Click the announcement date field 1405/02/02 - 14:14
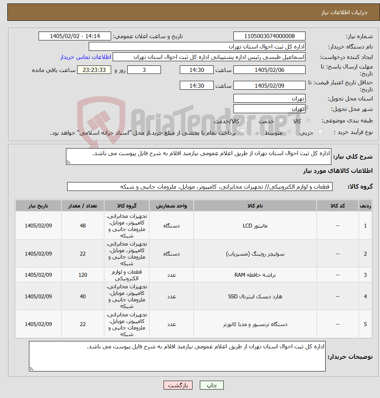The width and height of the screenshot is (380, 398). pos(75,36)
